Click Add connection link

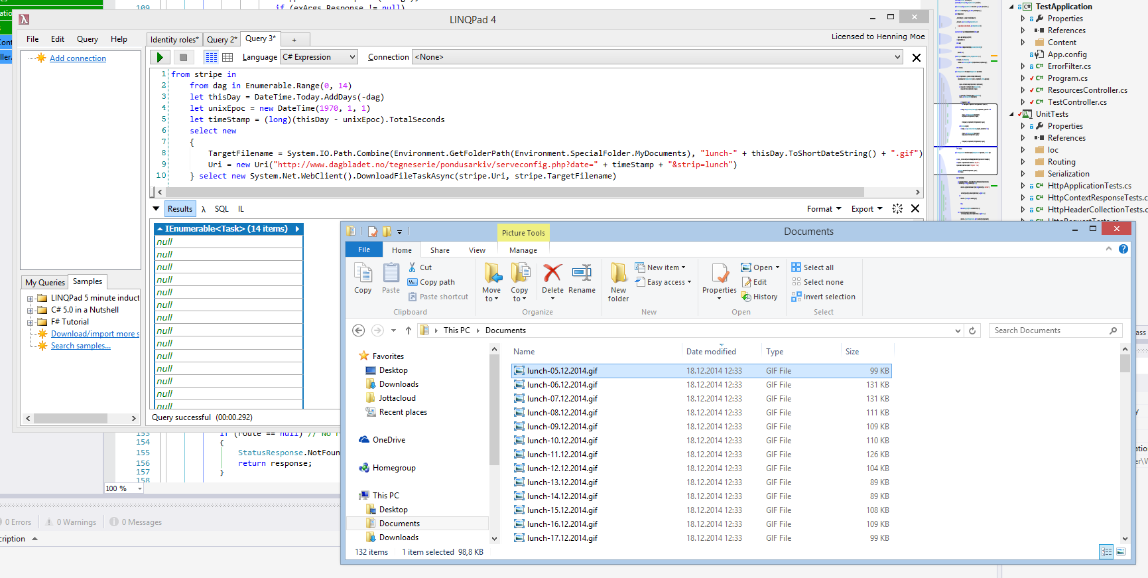pyautogui.click(x=78, y=58)
